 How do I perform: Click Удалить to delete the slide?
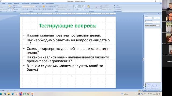point(15,10)
